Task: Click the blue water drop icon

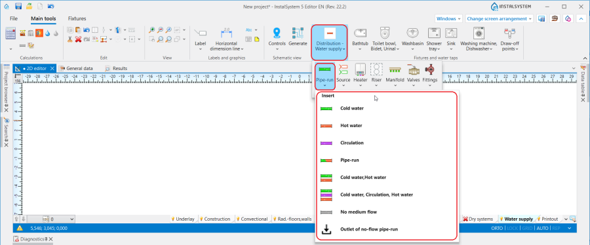Action: point(48,33)
